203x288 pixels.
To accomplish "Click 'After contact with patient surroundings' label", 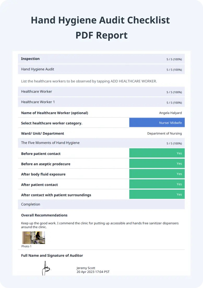I will pos(56,195).
